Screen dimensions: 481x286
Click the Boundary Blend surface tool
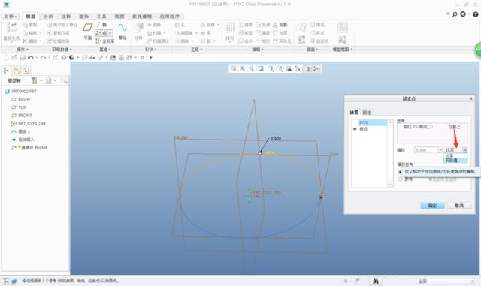(301, 32)
